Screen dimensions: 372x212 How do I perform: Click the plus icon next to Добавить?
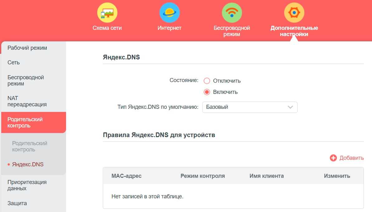pos(333,158)
